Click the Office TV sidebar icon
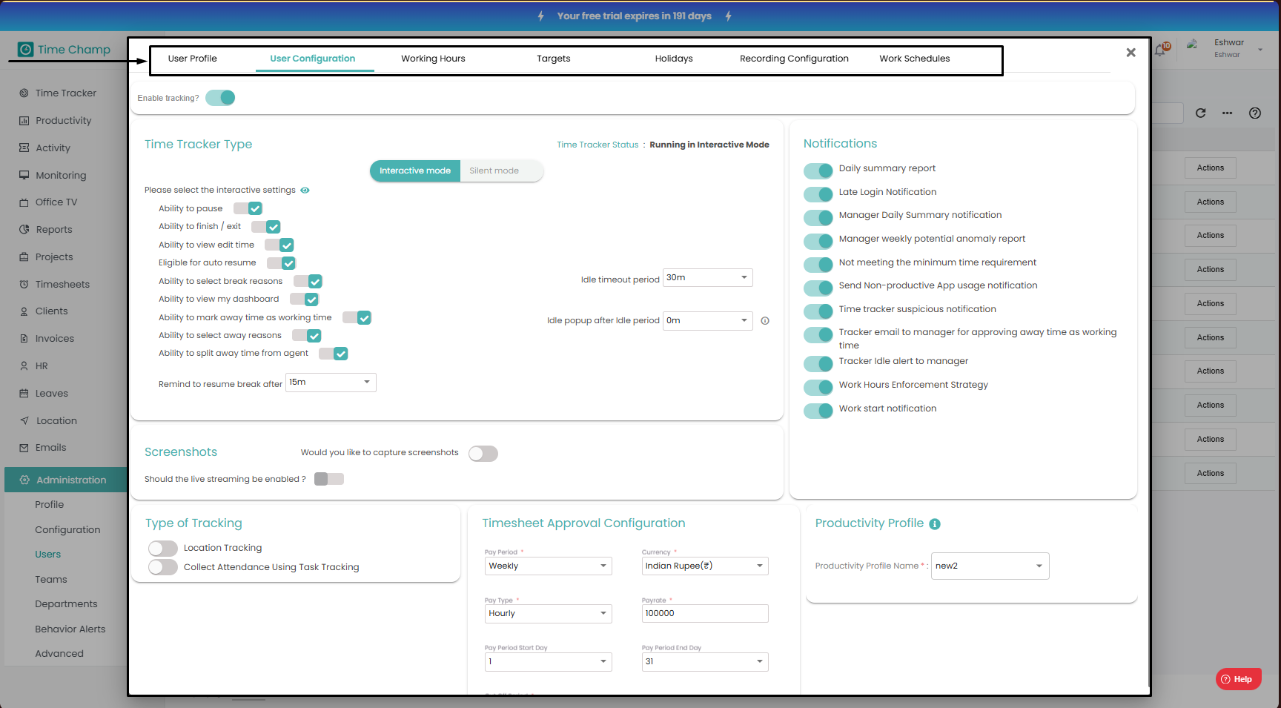This screenshot has width=1281, height=708. click(24, 202)
